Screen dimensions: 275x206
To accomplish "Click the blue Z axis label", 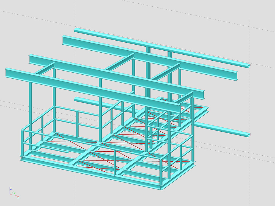I will [11, 189].
